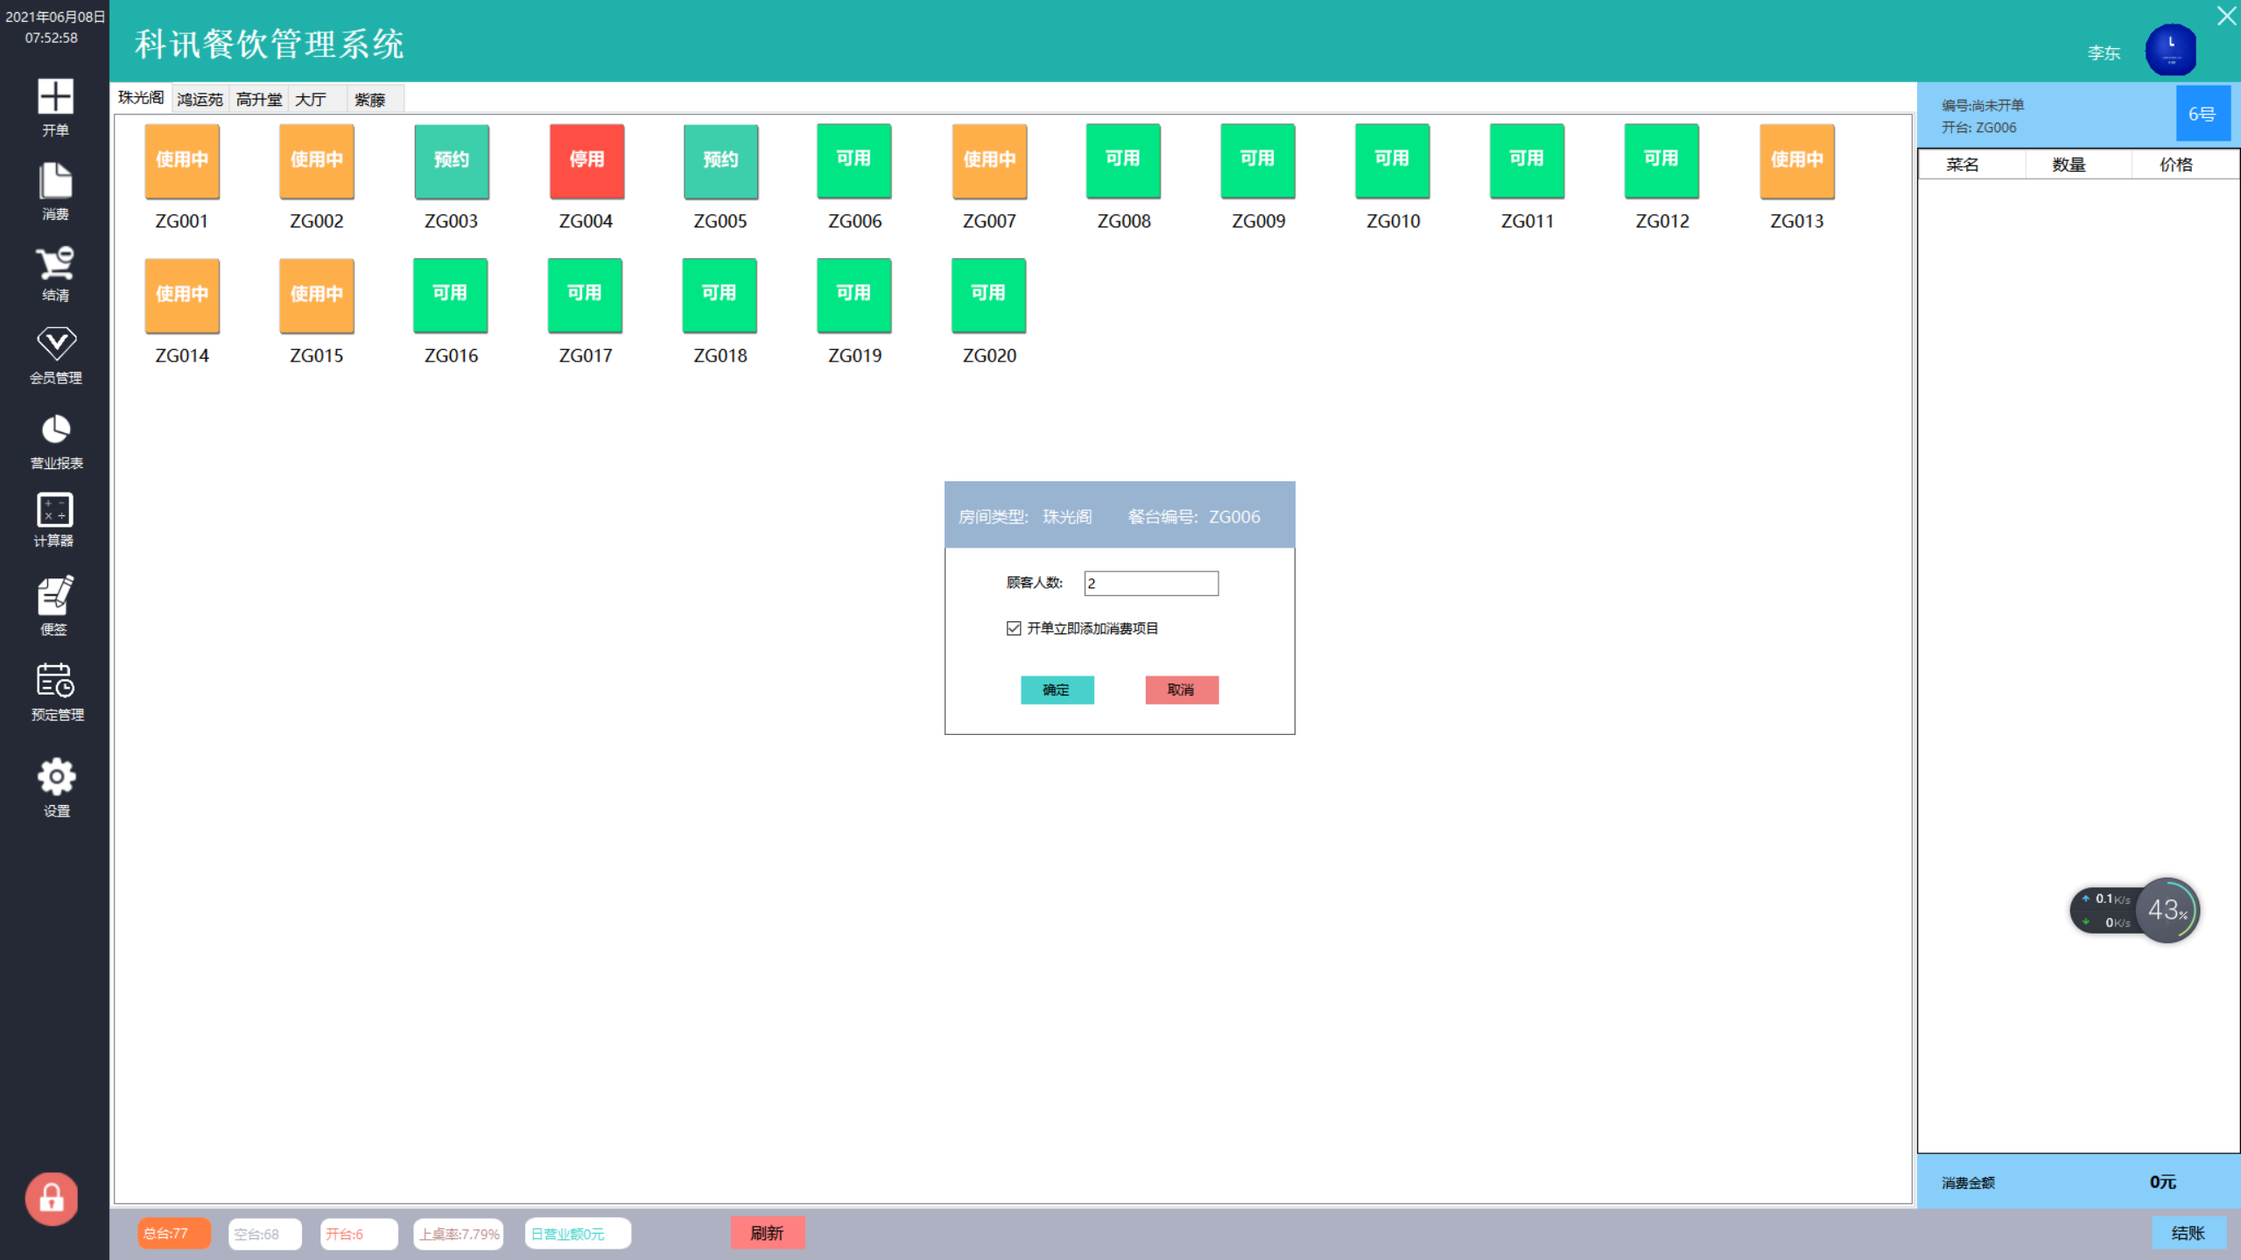Click the 顾客人数 input field
This screenshot has height=1260, width=2241.
1150,583
